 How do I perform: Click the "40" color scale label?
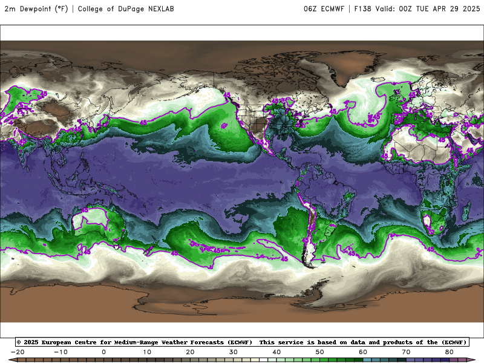point(276,352)
